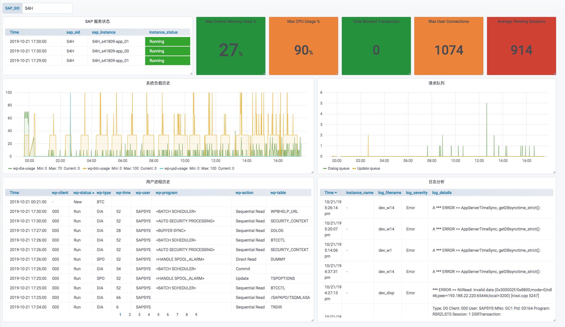Click the 日志分析 panel resize handle
Screen dimensions: 565x327
tap(555, 320)
